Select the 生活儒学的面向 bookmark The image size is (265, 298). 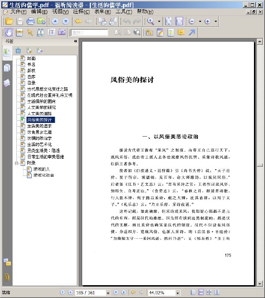pos(42,101)
